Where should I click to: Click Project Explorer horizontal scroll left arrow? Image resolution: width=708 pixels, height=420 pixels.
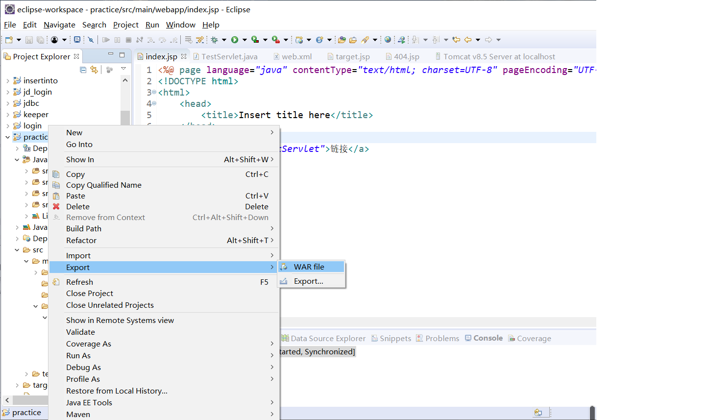[7, 400]
